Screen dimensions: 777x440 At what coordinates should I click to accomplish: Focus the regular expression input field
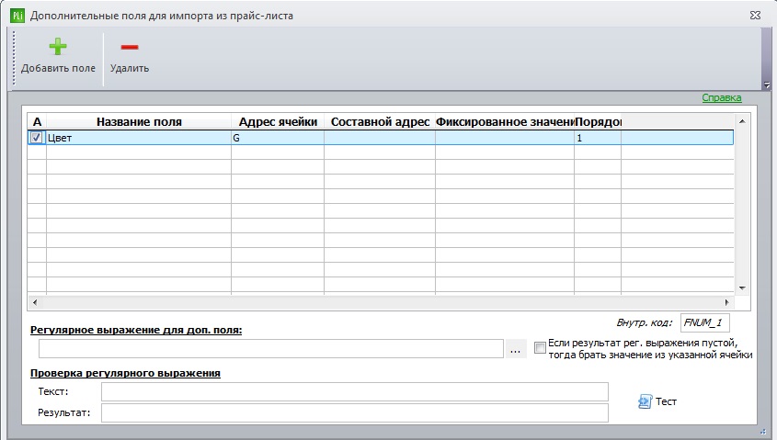[x=271, y=349]
